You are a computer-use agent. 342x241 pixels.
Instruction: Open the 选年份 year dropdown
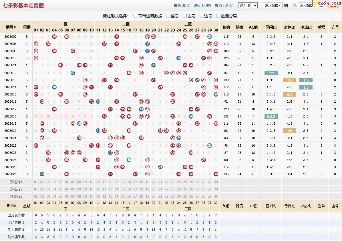click(x=248, y=5)
